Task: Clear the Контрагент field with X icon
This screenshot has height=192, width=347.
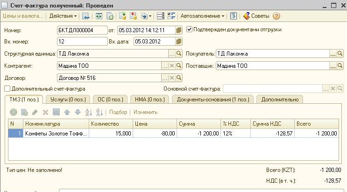Action: point(172,66)
